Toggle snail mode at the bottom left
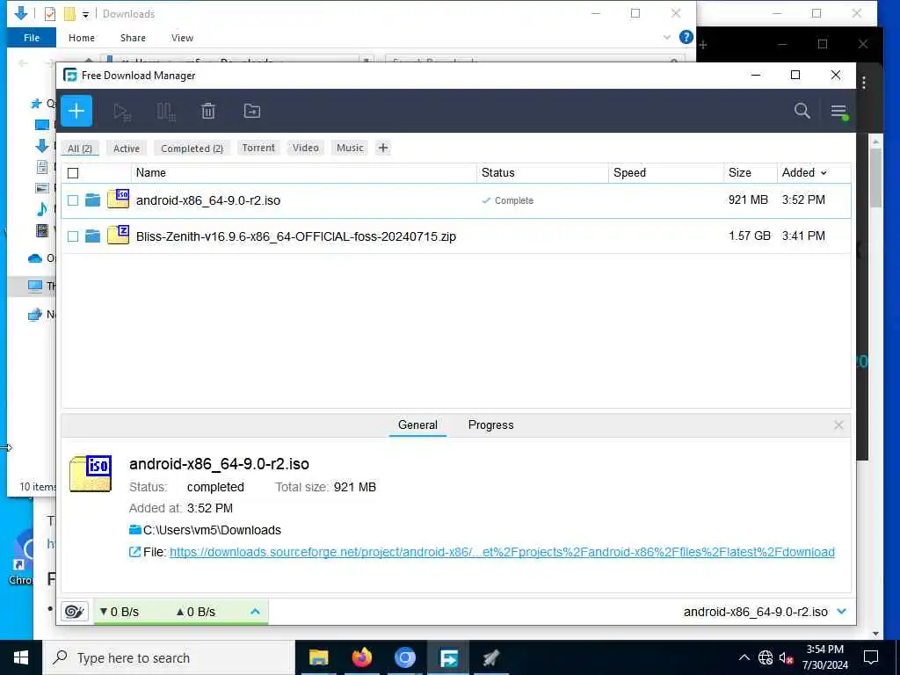 (x=75, y=612)
